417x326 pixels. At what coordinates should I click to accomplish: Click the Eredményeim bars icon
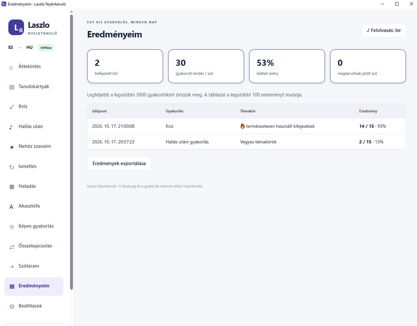(x=12, y=286)
